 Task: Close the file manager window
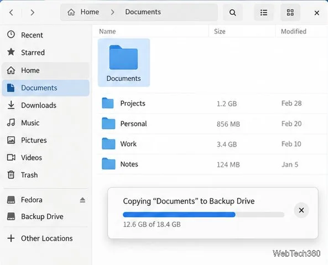pos(317,13)
